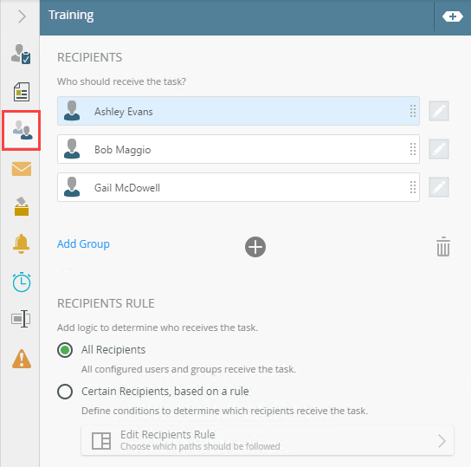471x467 pixels.
Task: Open the Email Alert envelope tab
Action: (x=22, y=169)
